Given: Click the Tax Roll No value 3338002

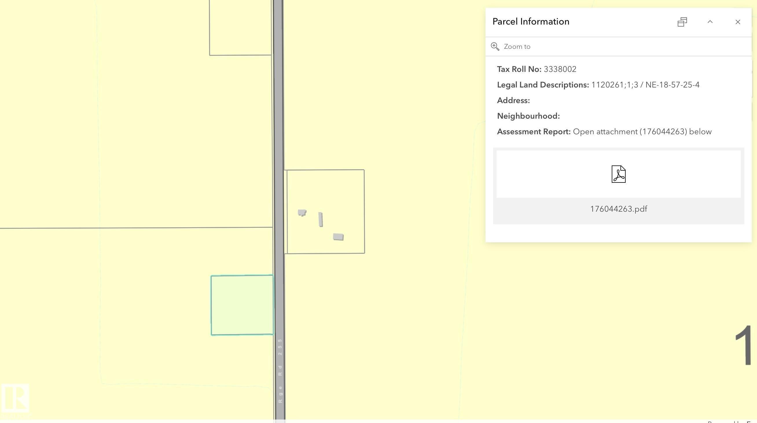Looking at the screenshot, I should click(560, 69).
